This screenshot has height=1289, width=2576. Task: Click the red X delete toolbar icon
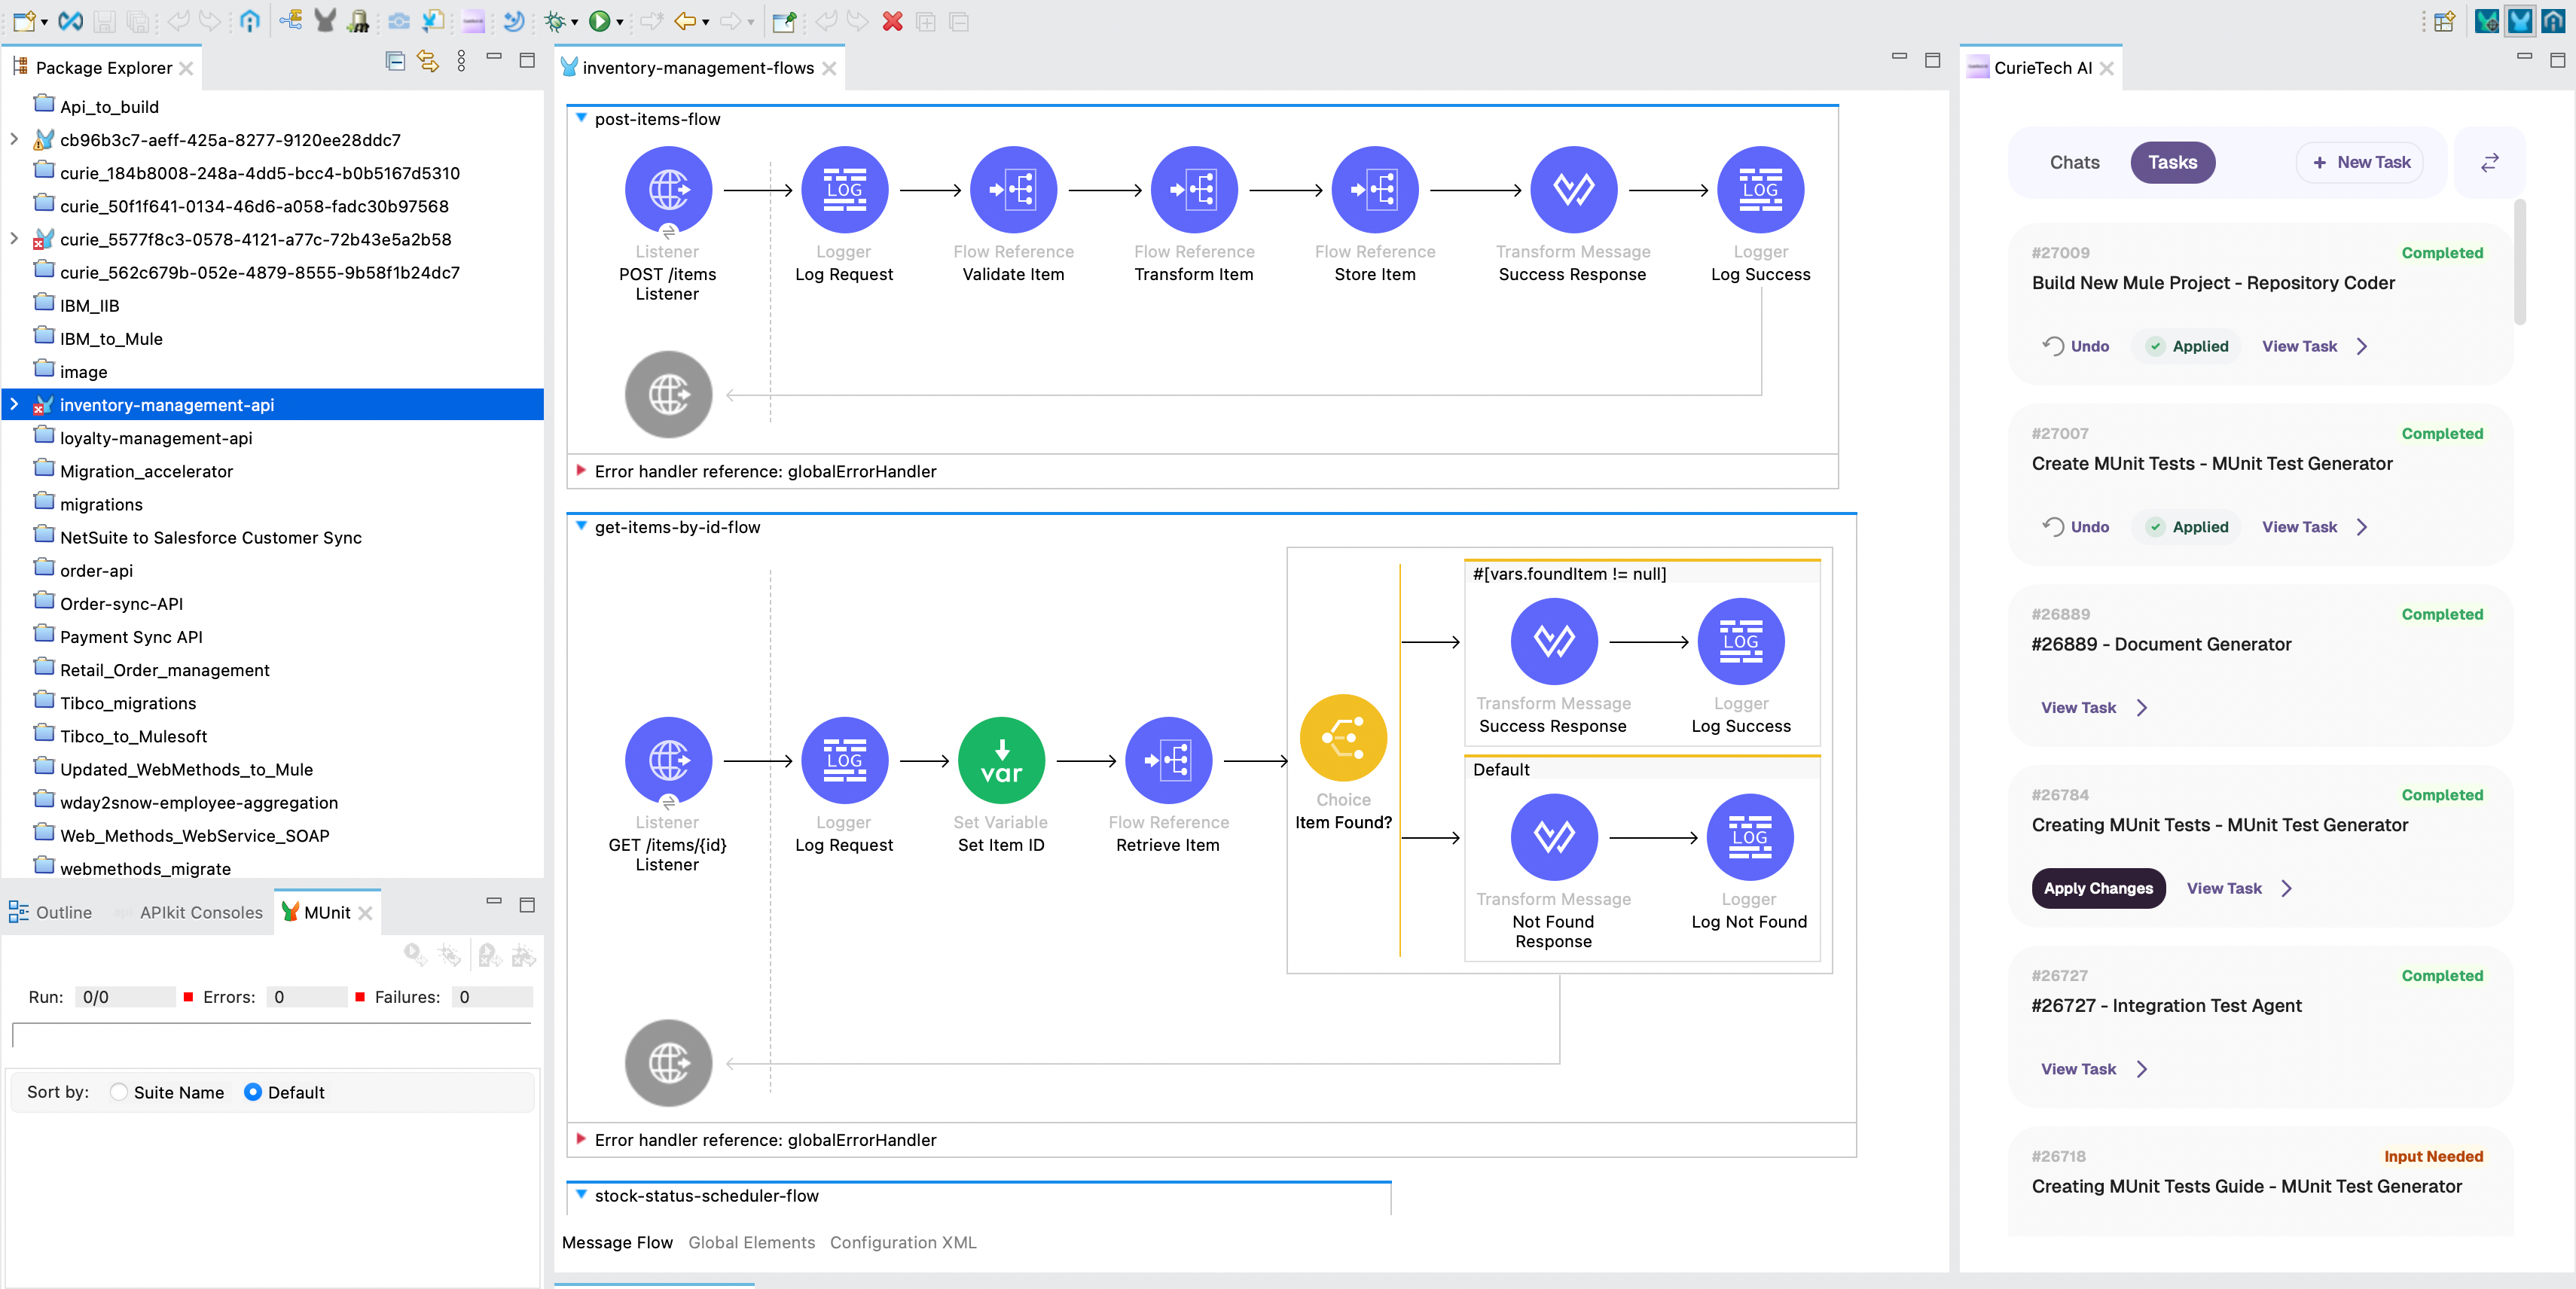(x=892, y=21)
